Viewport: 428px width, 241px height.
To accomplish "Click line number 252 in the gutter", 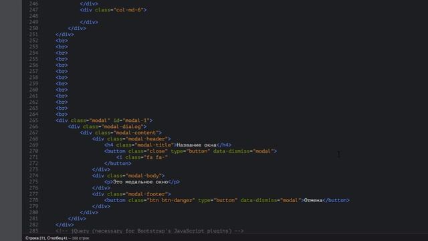I will coord(33,41).
